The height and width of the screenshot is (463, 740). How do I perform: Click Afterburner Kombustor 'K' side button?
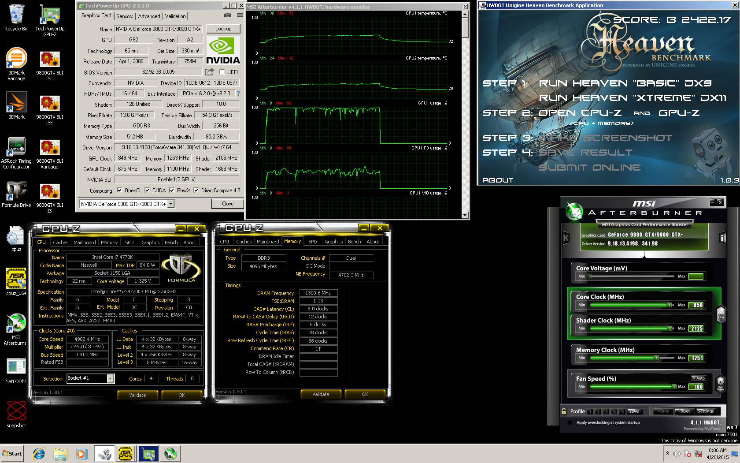pos(566,238)
